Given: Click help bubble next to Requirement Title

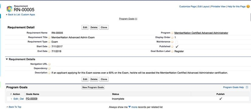Looking at the screenshot, I should [49, 37].
